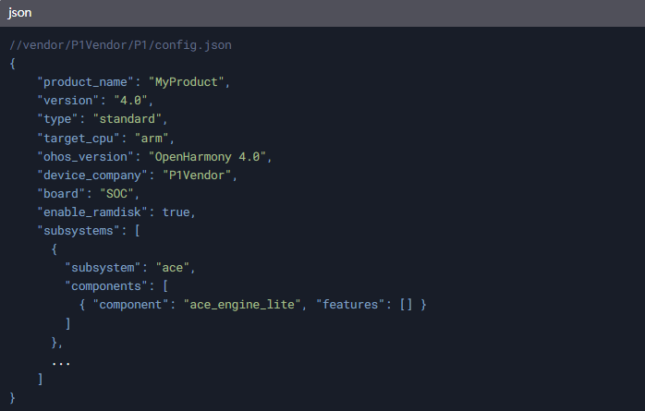Click the "SOC" board value

116,194
